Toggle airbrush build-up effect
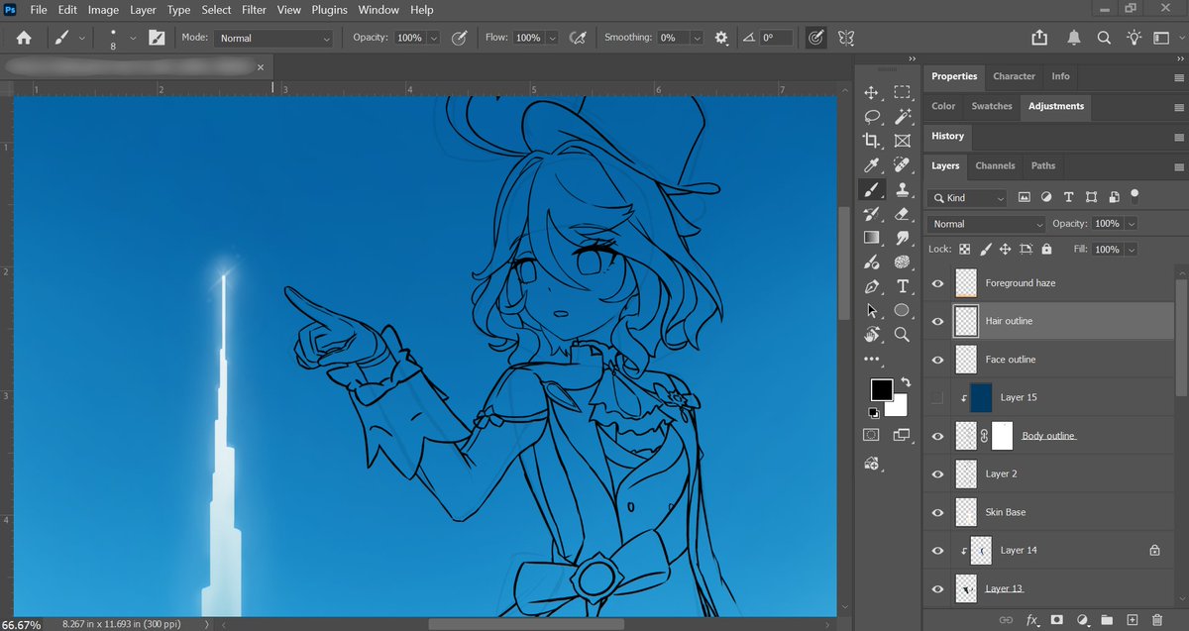The image size is (1189, 631). pyautogui.click(x=576, y=38)
